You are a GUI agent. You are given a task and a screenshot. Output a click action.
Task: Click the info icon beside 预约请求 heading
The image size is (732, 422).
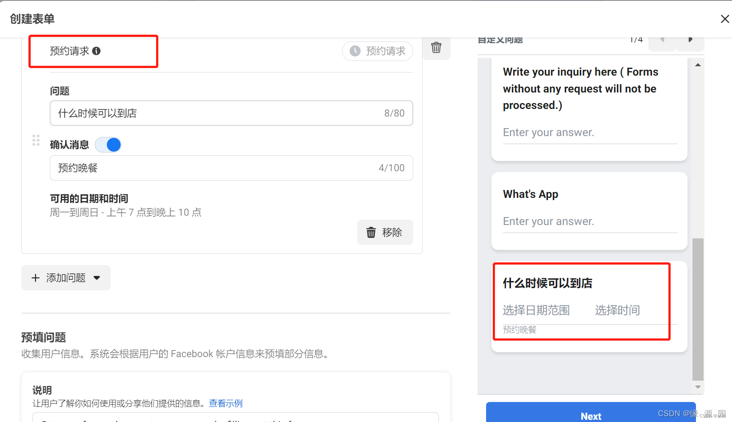[97, 51]
